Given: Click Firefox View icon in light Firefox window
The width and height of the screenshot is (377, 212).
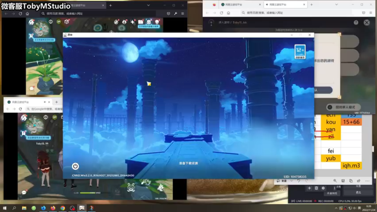Looking at the screenshot, I should pyautogui.click(x=214, y=5).
